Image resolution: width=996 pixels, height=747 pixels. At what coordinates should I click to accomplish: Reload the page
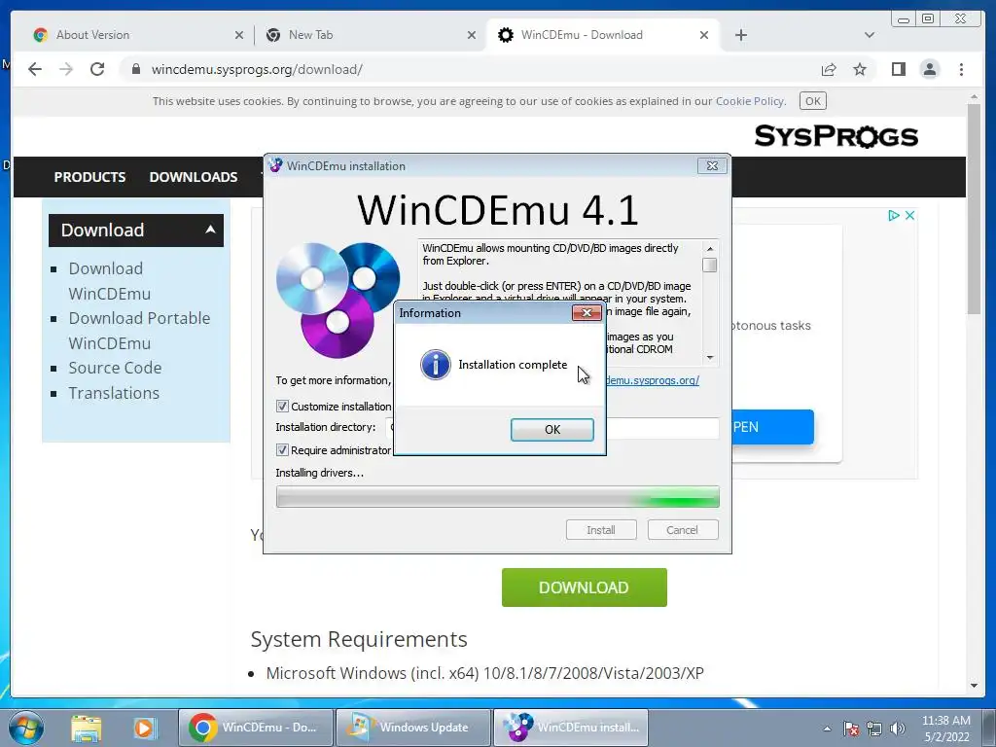[x=97, y=69]
